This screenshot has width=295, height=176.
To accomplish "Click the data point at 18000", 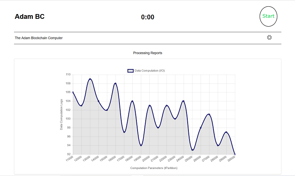I will click(132, 101).
